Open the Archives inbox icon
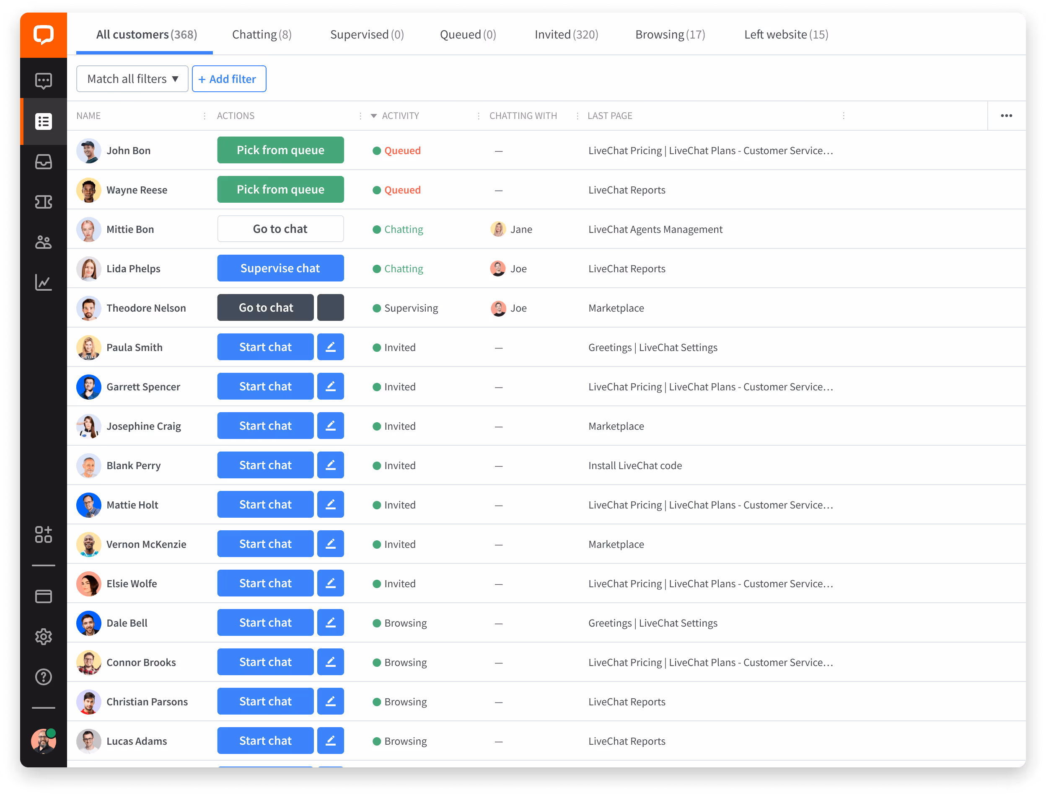 43,162
